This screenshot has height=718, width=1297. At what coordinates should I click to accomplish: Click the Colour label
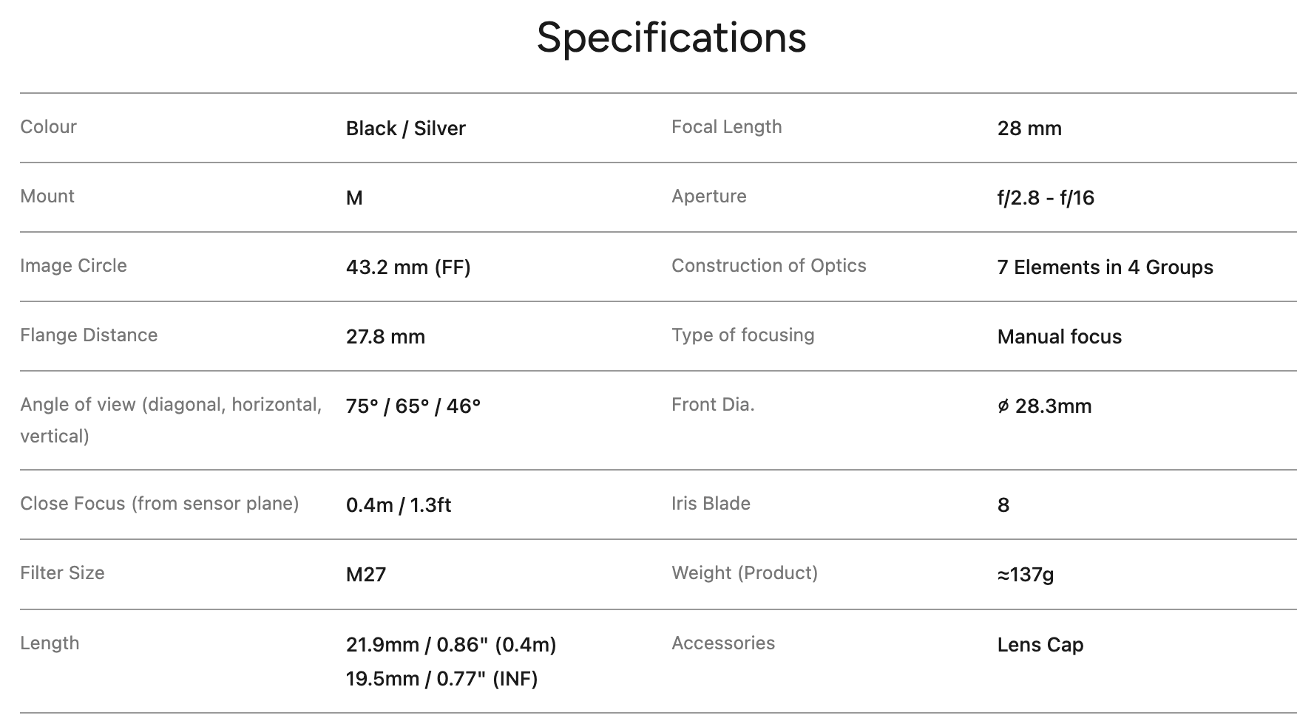[x=49, y=127]
